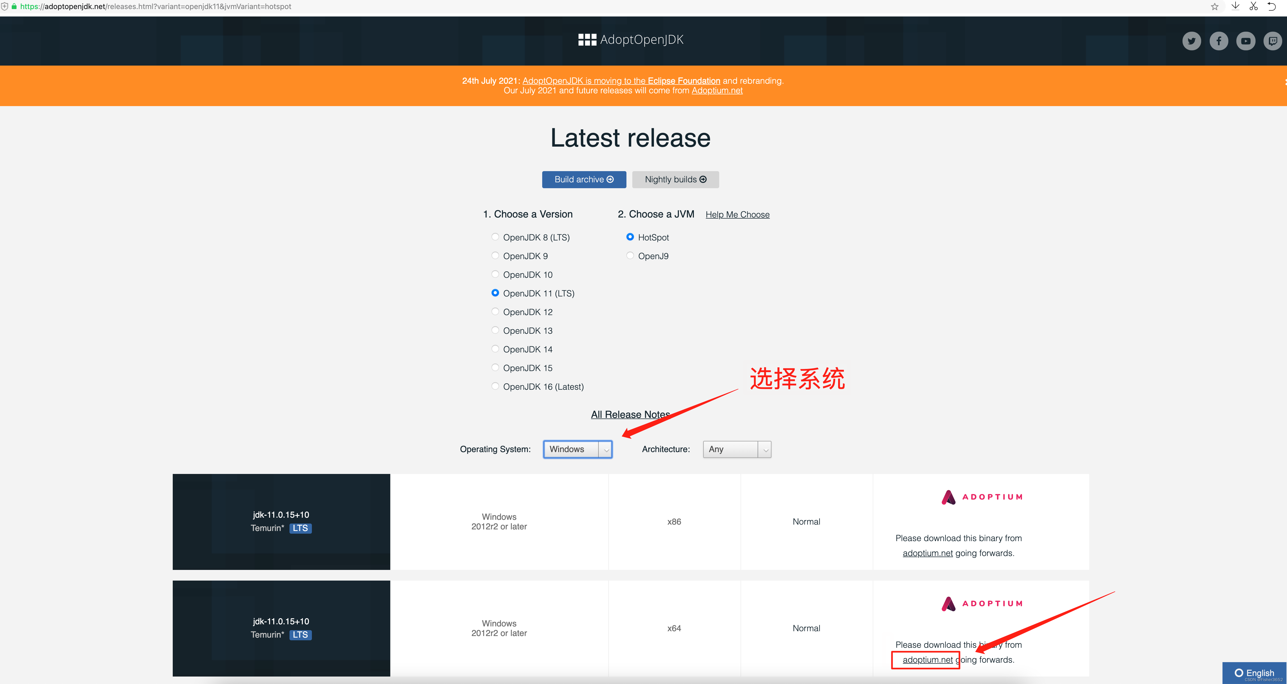
Task: Open the YouTube channel icon
Action: click(1245, 41)
